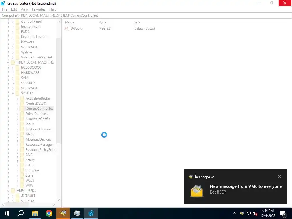Image resolution: width=292 pixels, height=219 pixels.
Task: Click the tree horizontal scroll right arrow
Action: [54, 204]
